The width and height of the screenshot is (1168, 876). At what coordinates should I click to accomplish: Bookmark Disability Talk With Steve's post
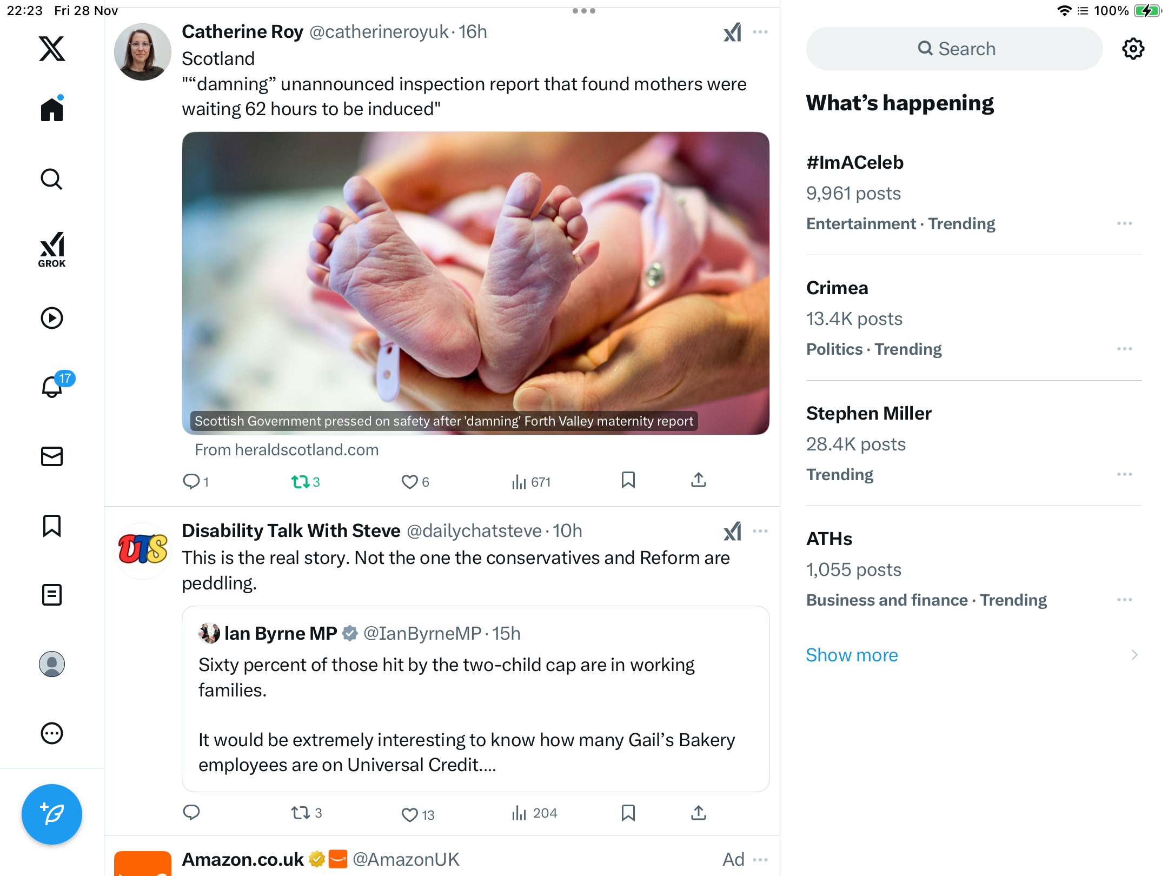pyautogui.click(x=628, y=813)
